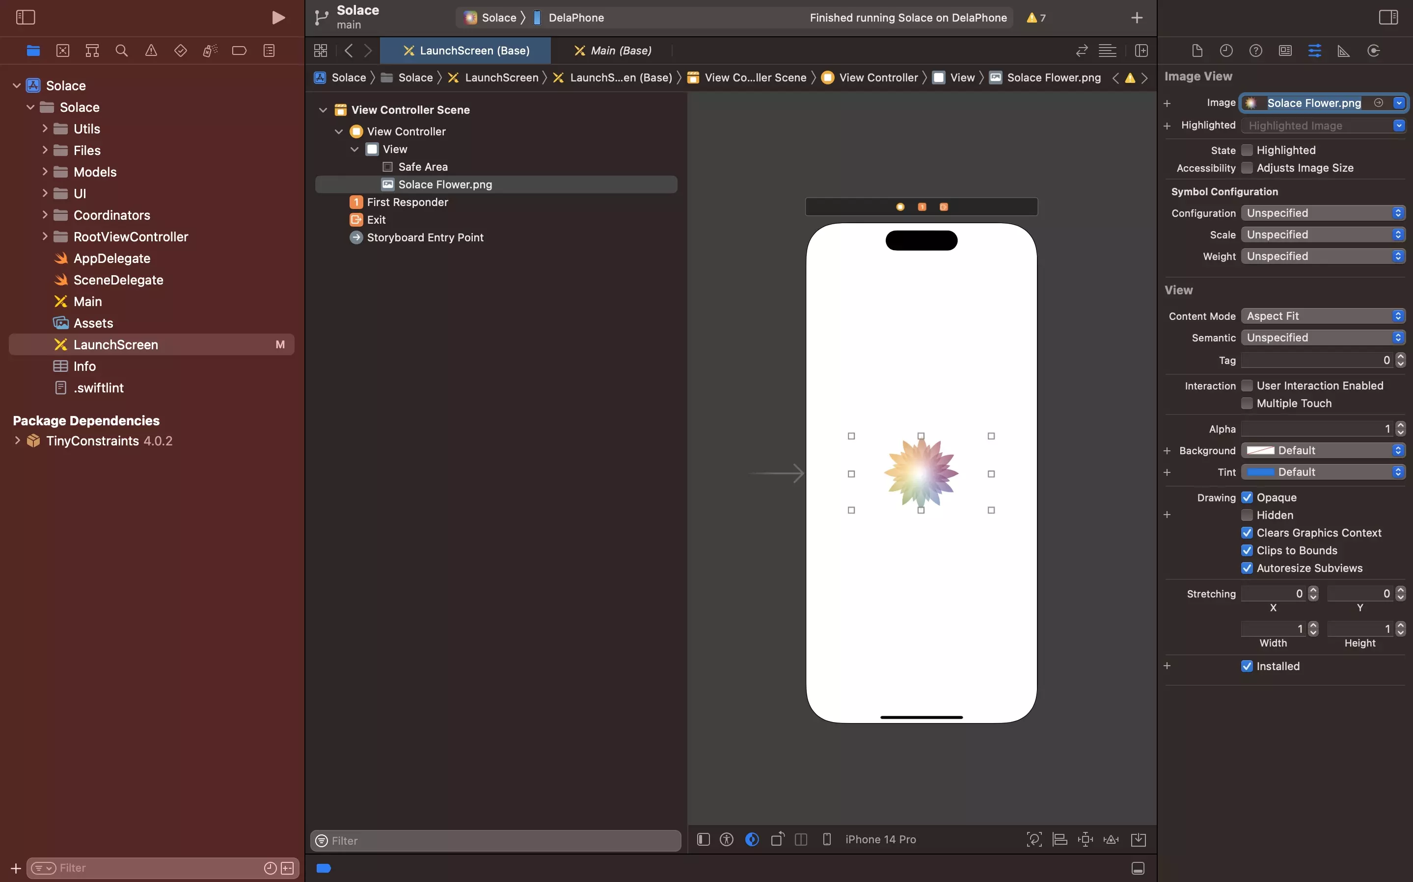Screen dimensions: 1413x882
Task: Open the Content Mode dropdown
Action: click(x=1323, y=316)
